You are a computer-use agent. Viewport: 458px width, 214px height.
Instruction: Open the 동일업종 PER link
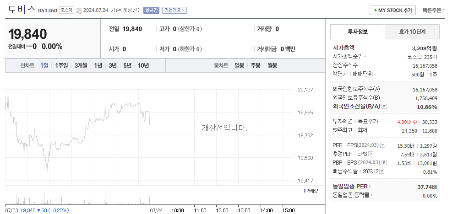coord(352,186)
